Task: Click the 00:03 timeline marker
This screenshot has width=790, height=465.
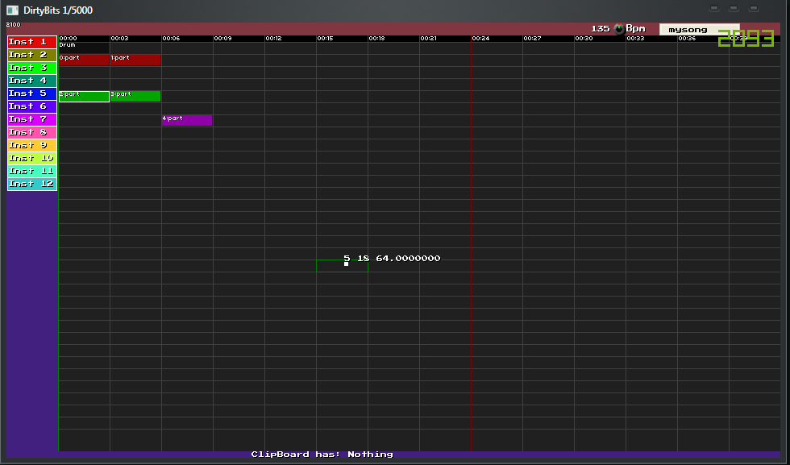Action: tap(119, 39)
